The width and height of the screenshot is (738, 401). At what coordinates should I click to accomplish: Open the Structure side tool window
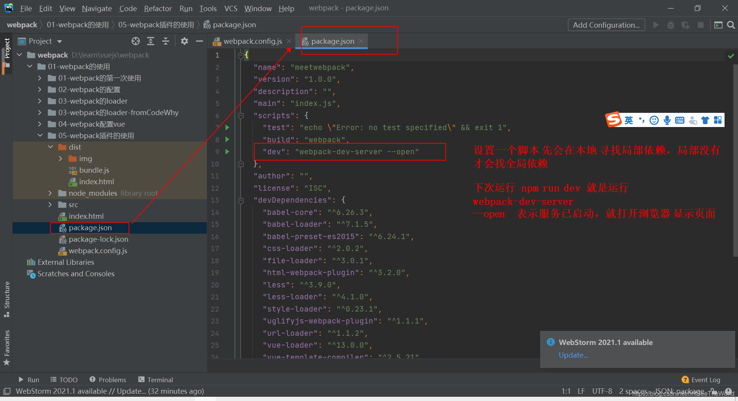7,299
